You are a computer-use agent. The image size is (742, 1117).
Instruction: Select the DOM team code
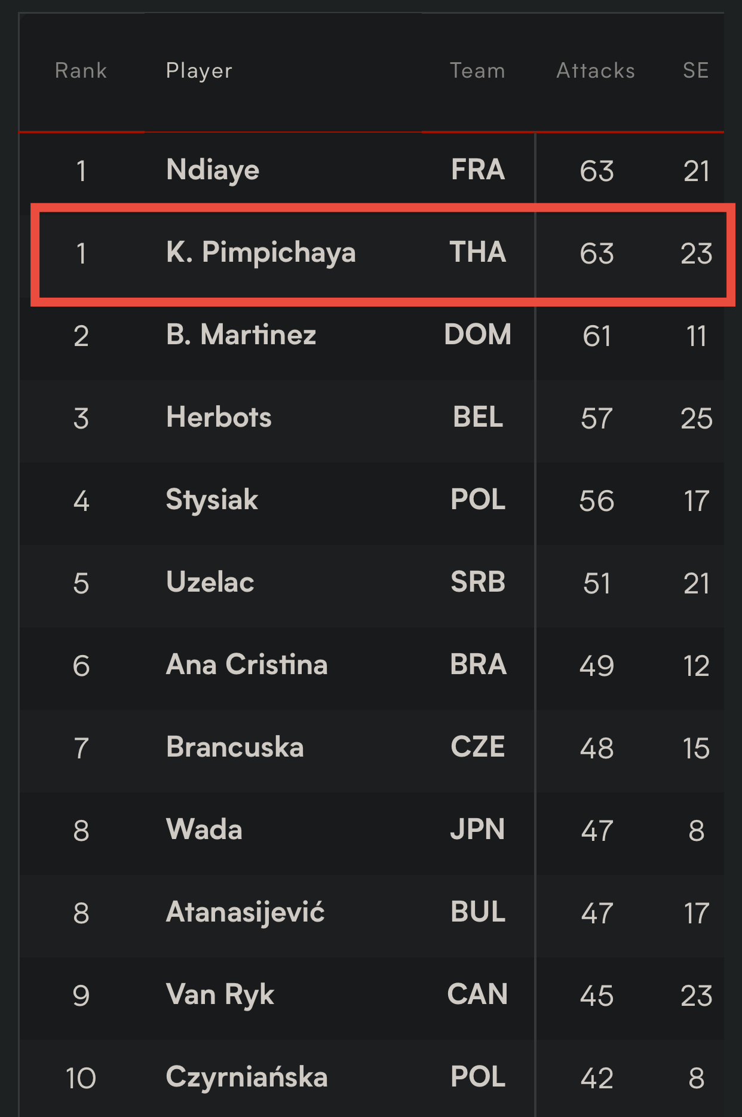click(x=478, y=335)
